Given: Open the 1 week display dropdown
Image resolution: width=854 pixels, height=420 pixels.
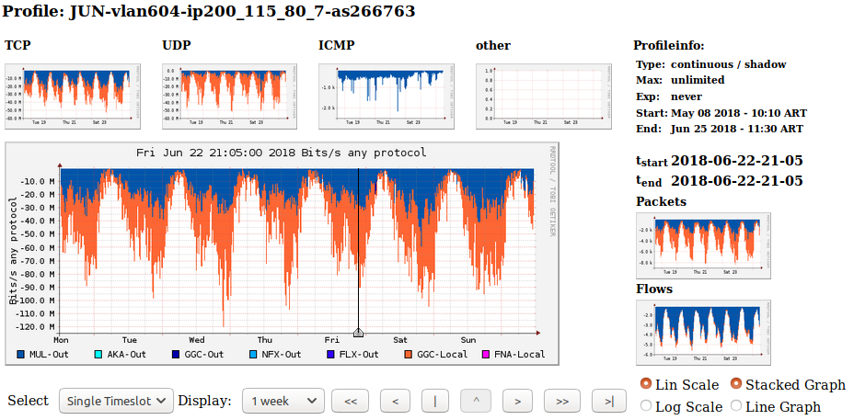Looking at the screenshot, I should (x=283, y=401).
